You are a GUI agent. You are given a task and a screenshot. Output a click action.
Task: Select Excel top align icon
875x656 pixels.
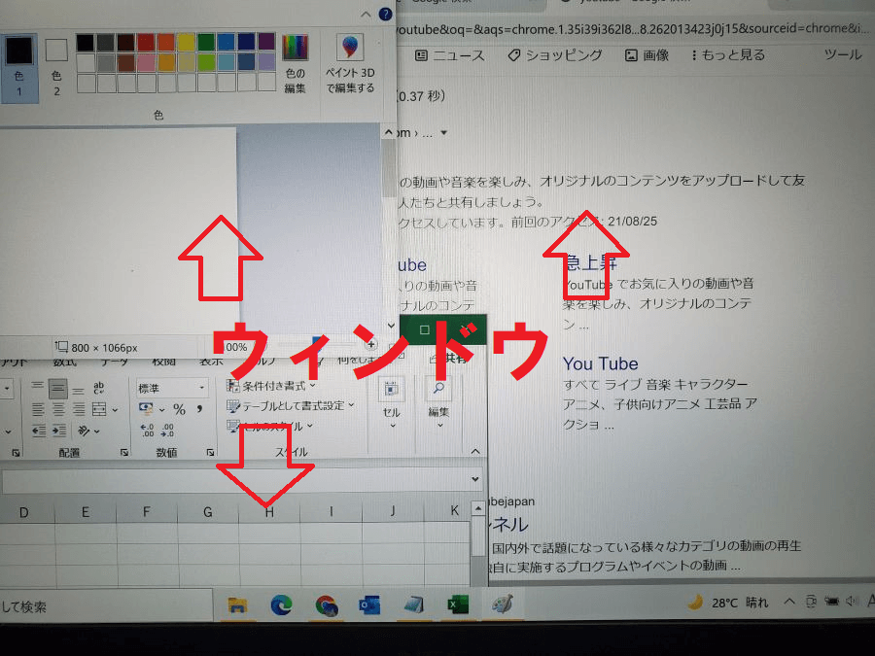pos(37,388)
